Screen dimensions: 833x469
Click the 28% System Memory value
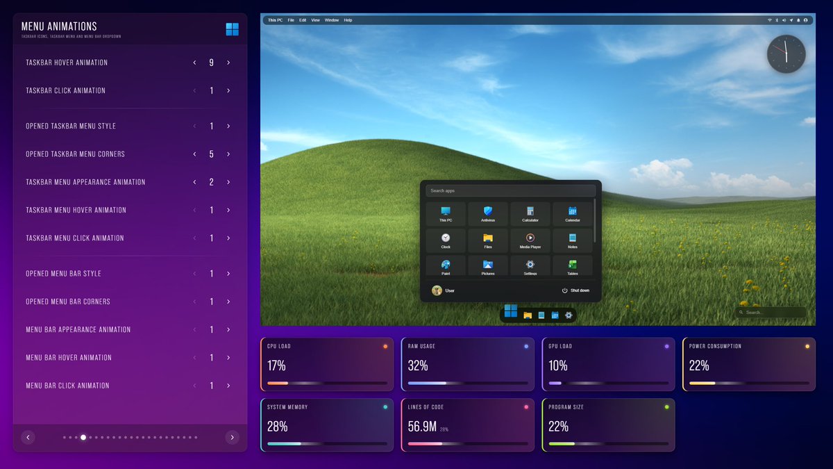pyautogui.click(x=277, y=427)
